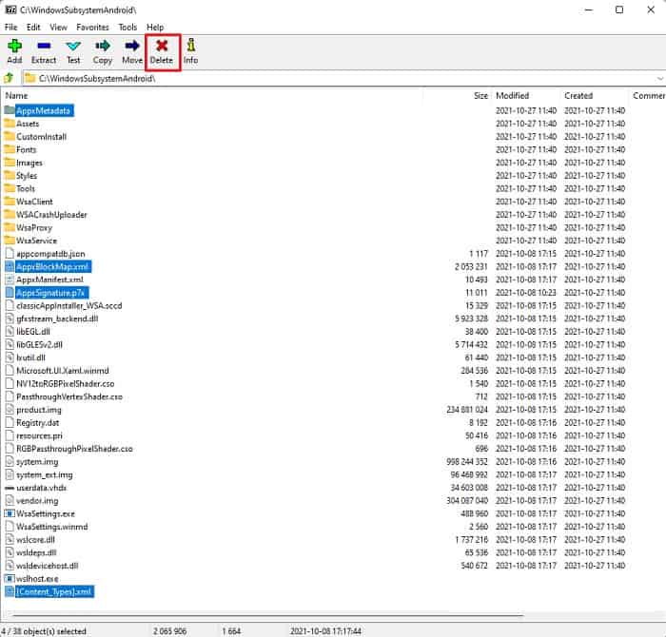This screenshot has width=666, height=637.
Task: Select the Move toolbar icon
Action: click(x=131, y=49)
